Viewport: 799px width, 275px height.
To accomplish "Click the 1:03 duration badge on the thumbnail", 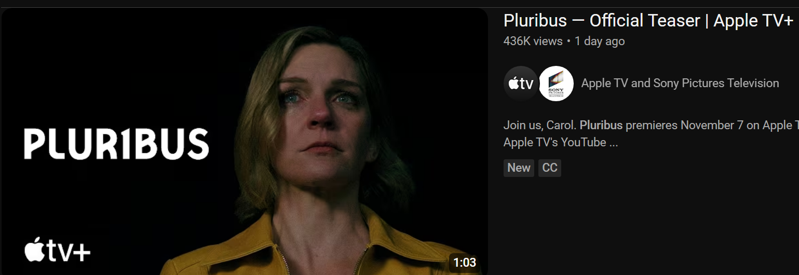I will pos(465,263).
